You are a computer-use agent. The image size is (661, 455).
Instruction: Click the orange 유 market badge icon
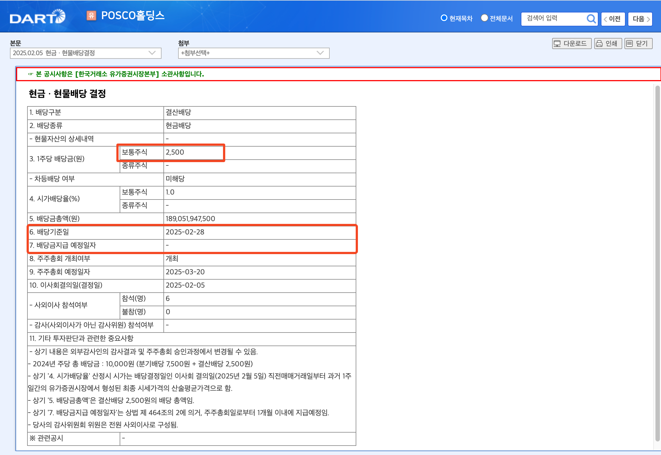pyautogui.click(x=92, y=16)
